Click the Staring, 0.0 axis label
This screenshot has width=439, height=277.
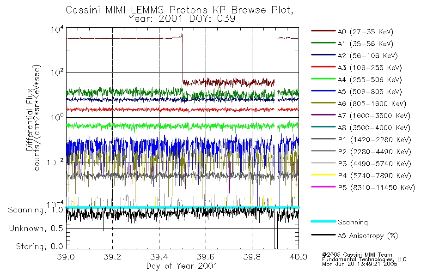[x=39, y=247]
